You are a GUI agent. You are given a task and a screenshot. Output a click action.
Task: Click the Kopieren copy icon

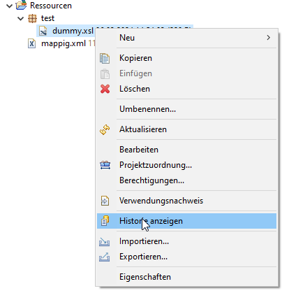(105, 58)
